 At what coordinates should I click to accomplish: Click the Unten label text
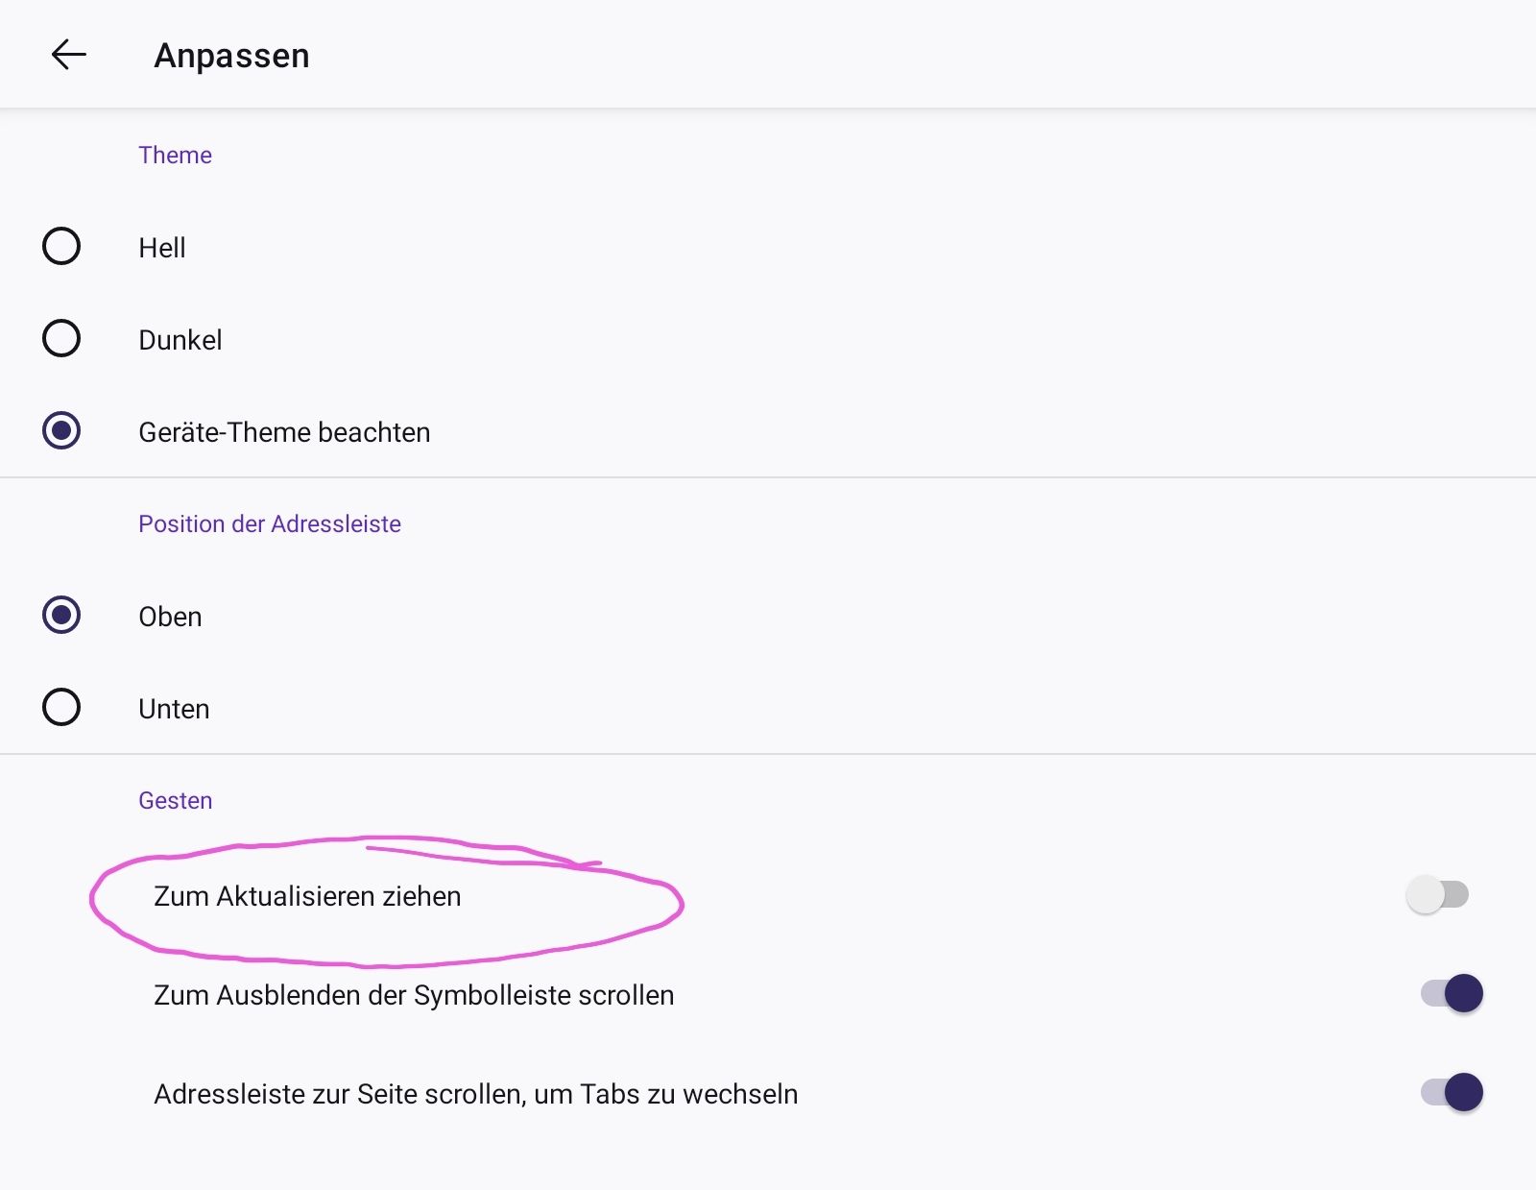(174, 709)
